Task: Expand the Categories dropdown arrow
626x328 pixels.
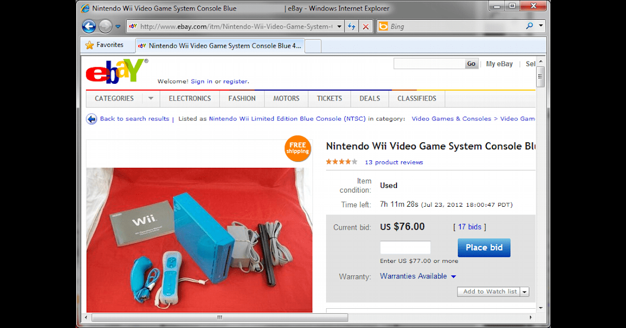Action: tap(151, 98)
